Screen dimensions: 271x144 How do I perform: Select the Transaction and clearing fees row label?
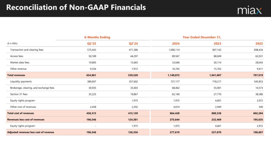[27, 50]
